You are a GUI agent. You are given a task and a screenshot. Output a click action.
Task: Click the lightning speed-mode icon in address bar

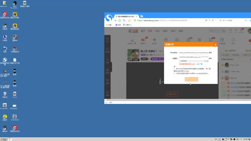coord(210,20)
